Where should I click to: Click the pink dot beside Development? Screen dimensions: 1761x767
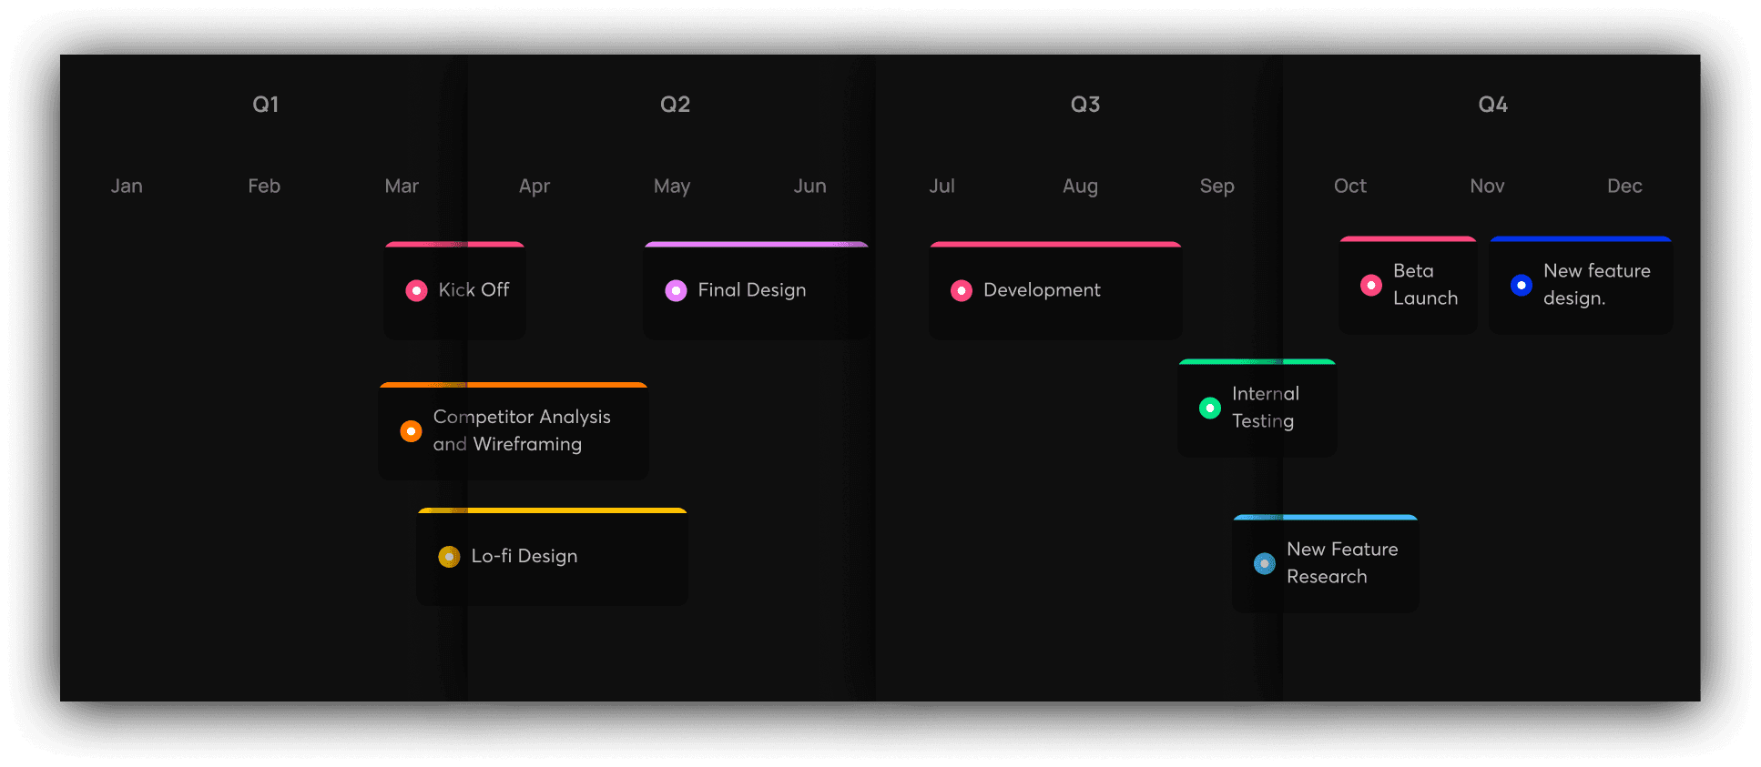click(x=962, y=290)
